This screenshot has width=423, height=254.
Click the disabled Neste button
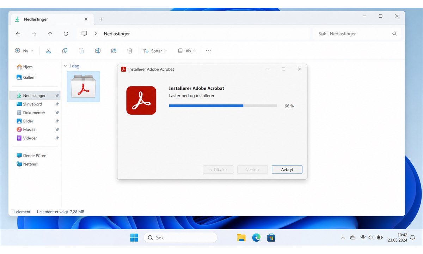click(252, 170)
